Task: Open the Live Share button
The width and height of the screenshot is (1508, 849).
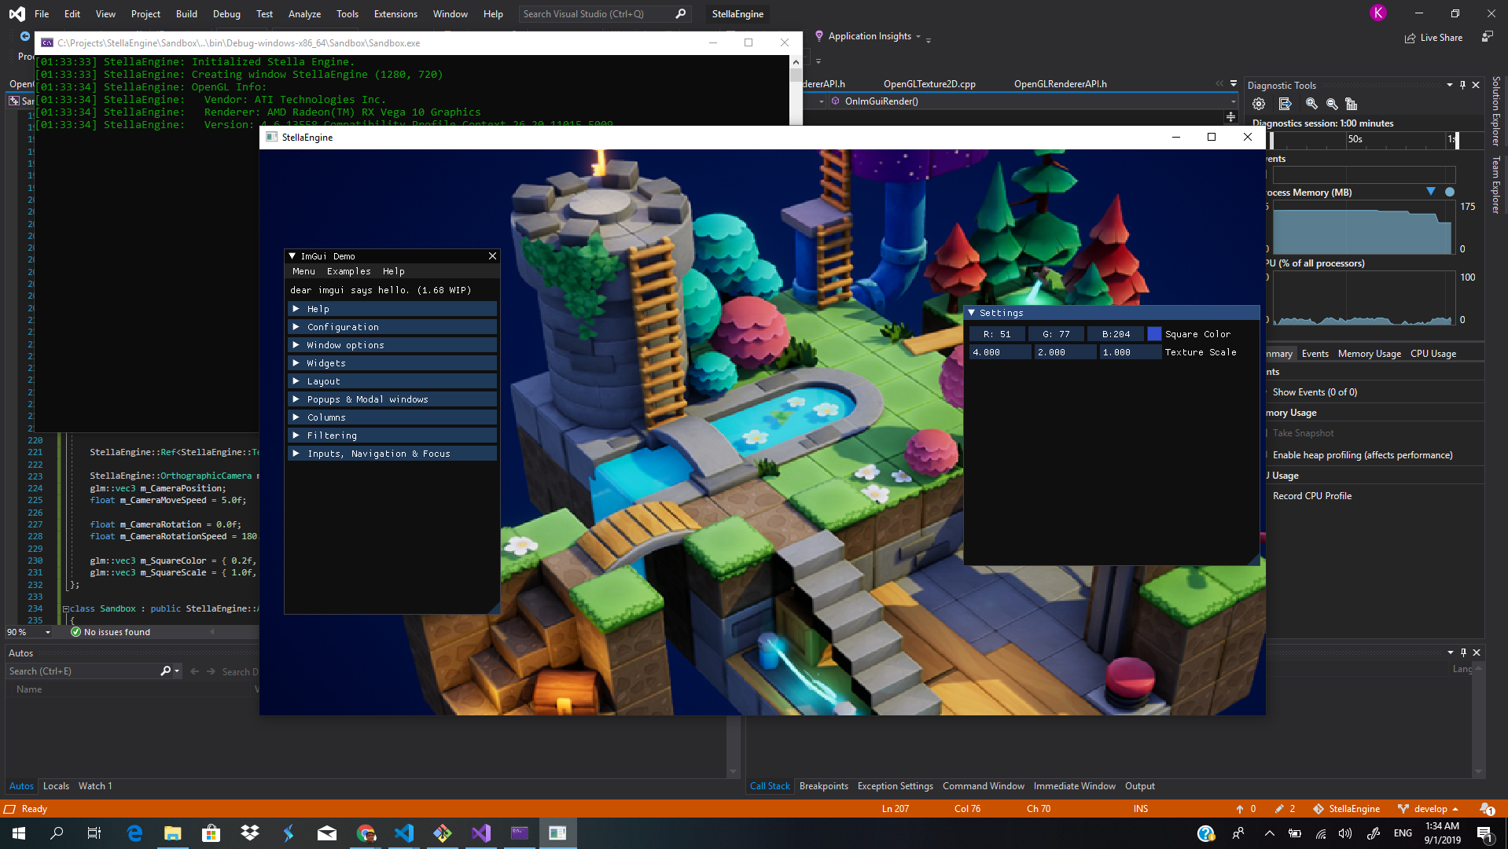Action: pos(1433,38)
